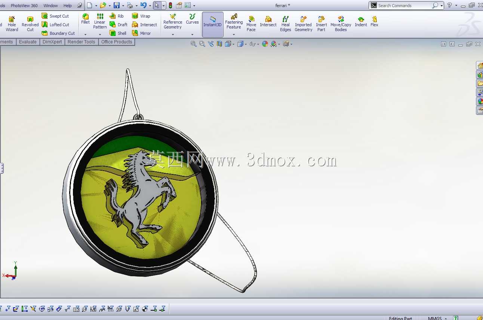Click Intersect next to Move Face
The image size is (483, 320).
tap(268, 22)
